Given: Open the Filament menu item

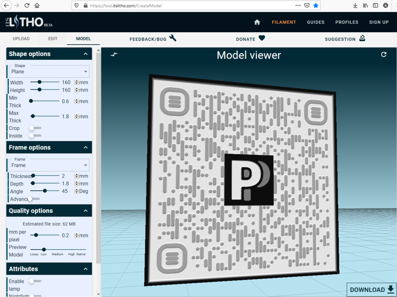Looking at the screenshot, I should (284, 22).
